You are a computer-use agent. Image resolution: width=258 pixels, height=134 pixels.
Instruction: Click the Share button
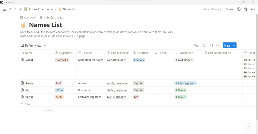point(230,9)
